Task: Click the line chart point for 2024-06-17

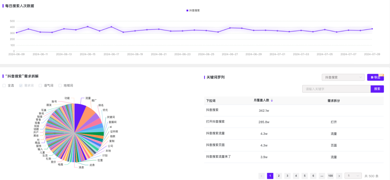Action: point(111,27)
